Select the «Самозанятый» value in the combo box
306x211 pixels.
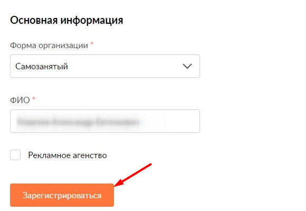click(x=42, y=67)
